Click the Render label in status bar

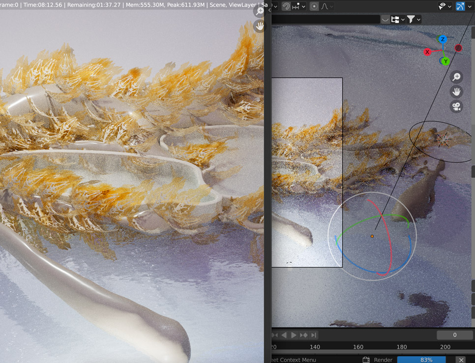[383, 360]
